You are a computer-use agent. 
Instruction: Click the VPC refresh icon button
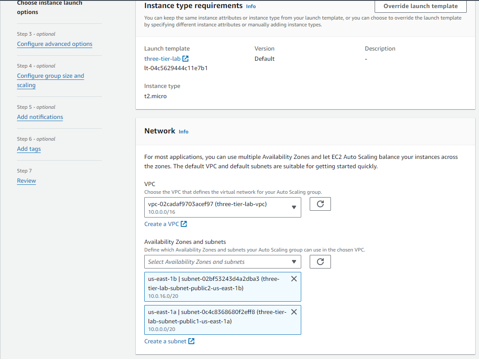[x=320, y=204]
